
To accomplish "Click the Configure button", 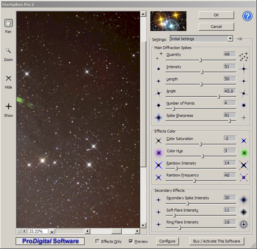I will tap(167, 241).
